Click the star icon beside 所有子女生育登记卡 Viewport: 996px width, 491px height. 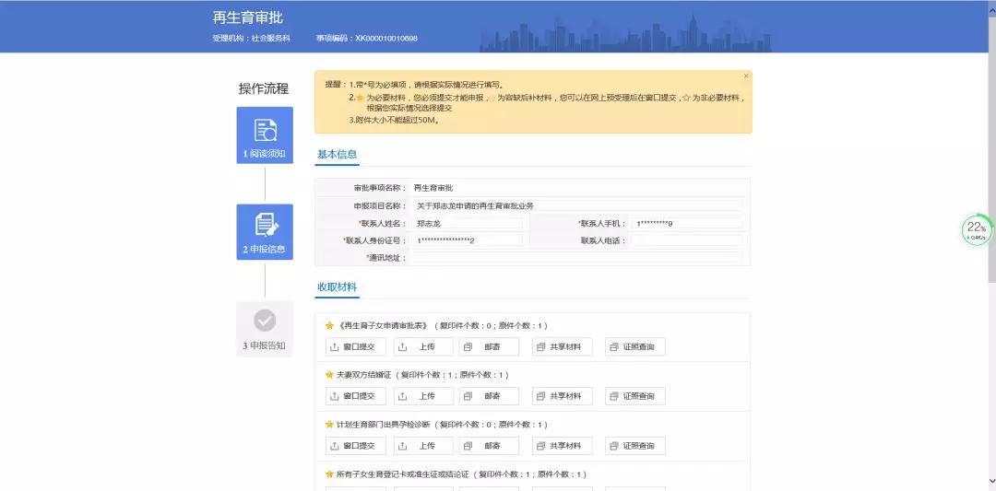[x=329, y=474]
